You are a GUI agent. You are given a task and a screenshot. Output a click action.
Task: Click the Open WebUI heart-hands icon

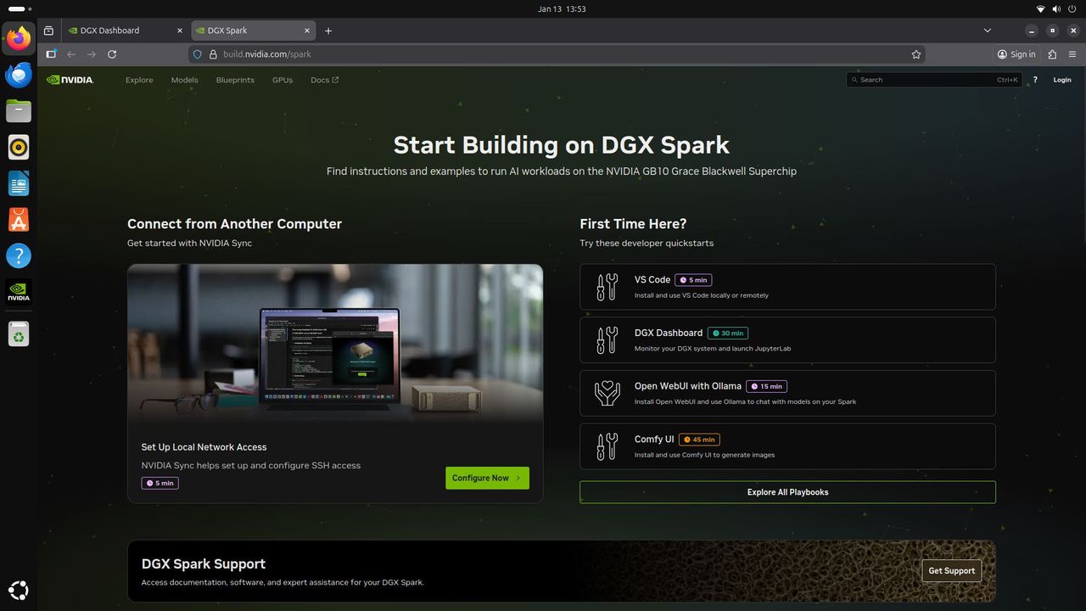pyautogui.click(x=607, y=393)
